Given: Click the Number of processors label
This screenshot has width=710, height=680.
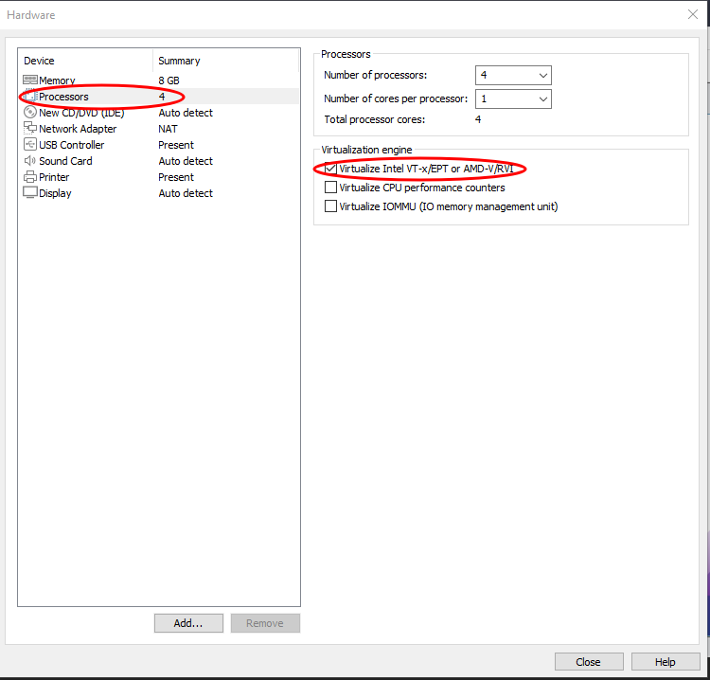Looking at the screenshot, I should tap(376, 75).
